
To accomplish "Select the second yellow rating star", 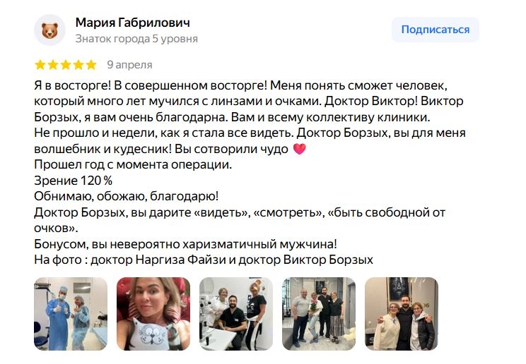I will [x=53, y=65].
